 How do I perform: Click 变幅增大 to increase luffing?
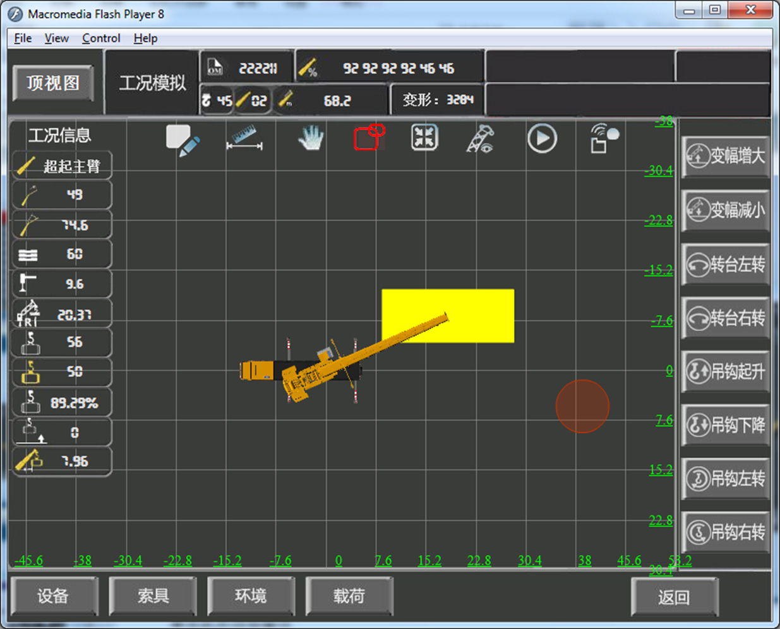pyautogui.click(x=726, y=156)
